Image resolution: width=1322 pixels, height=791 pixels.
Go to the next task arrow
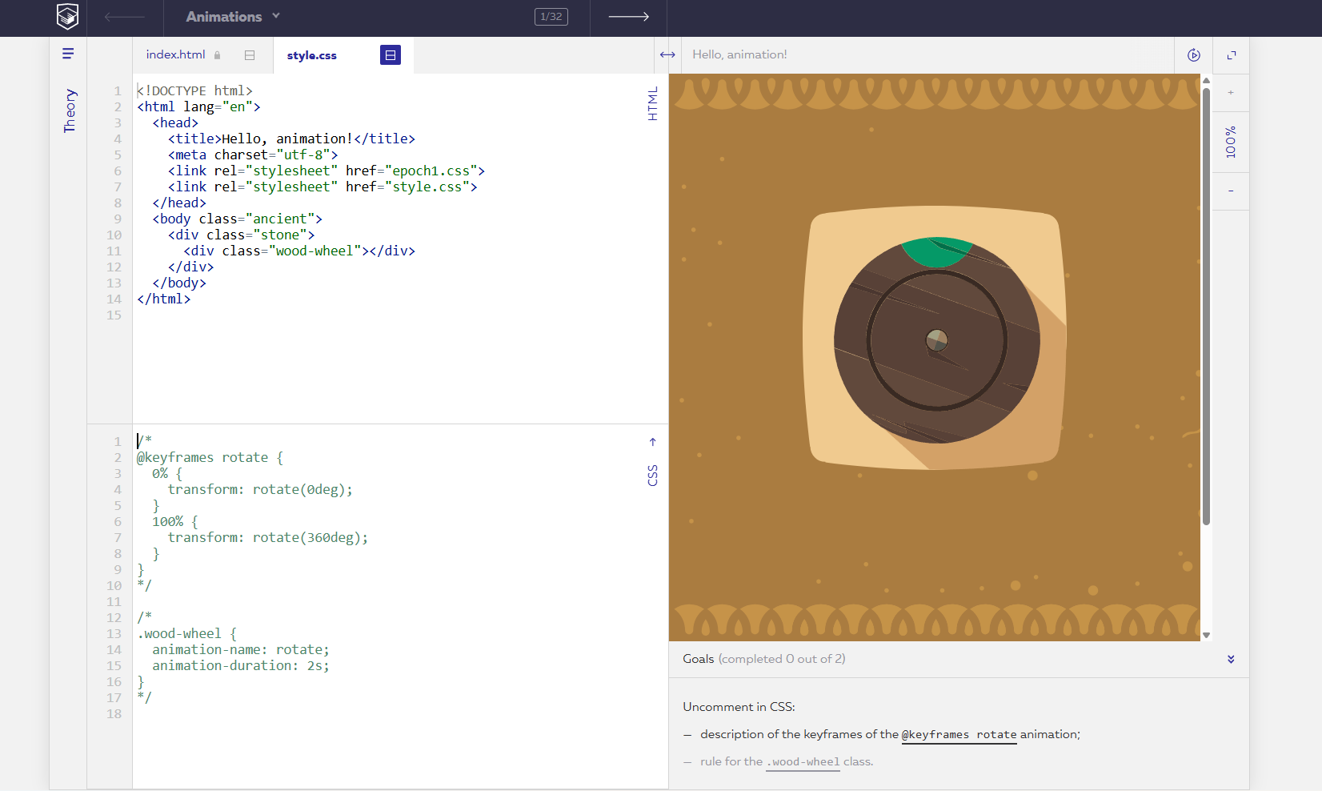click(x=629, y=17)
